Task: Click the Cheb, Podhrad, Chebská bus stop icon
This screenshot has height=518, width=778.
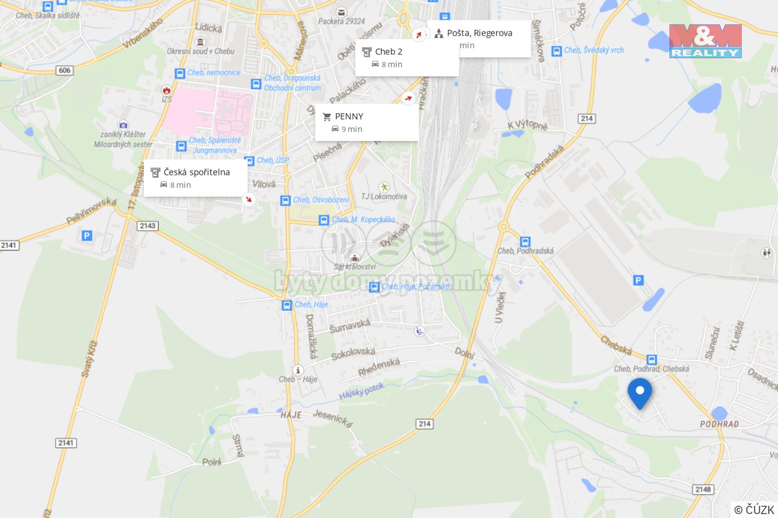Action: (652, 359)
